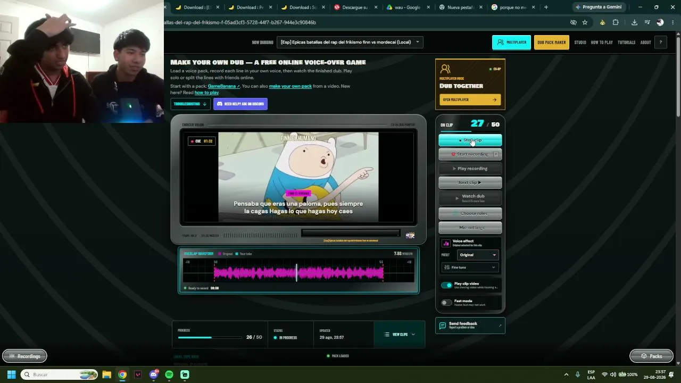Open Discord from the taskbar
The image size is (681, 383).
coord(154,374)
